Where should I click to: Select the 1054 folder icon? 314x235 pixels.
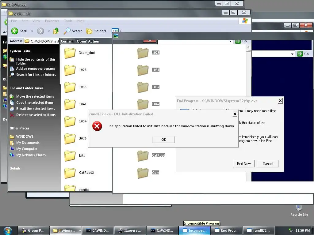coord(70,122)
